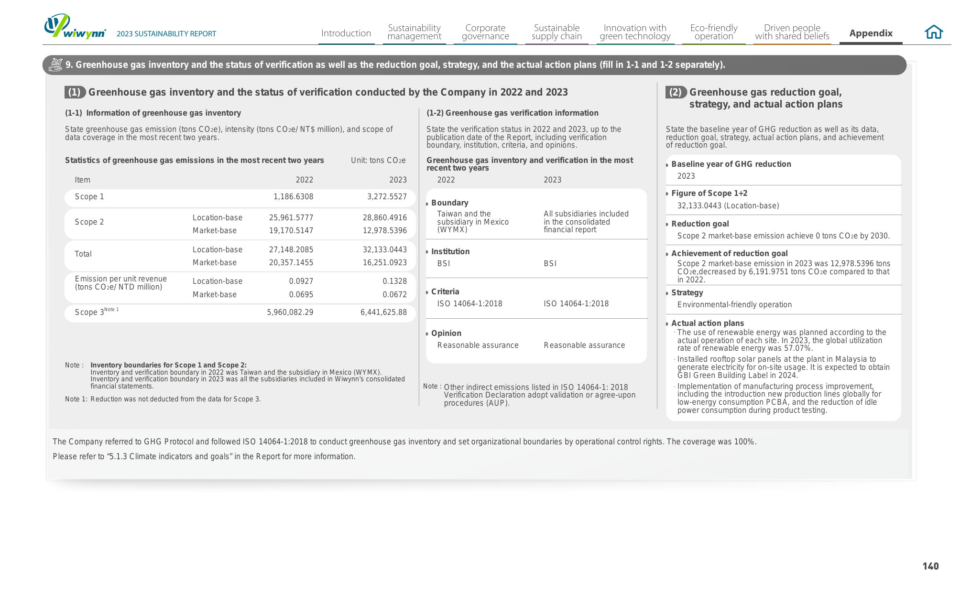This screenshot has height=593, width=960.
Task: Click Total location-base 2023 value 32,133.0443 in table
Action: coord(385,249)
